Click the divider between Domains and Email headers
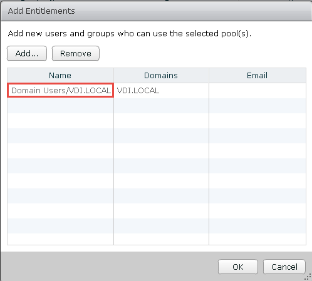 [x=209, y=75]
